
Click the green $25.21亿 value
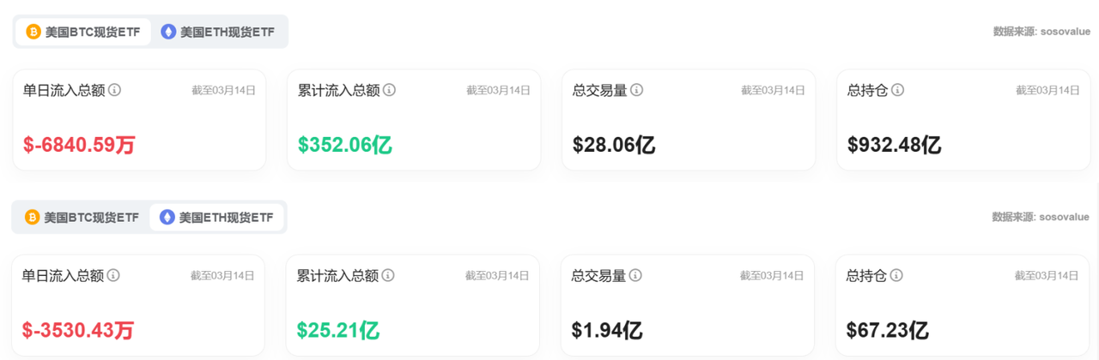tap(337, 330)
